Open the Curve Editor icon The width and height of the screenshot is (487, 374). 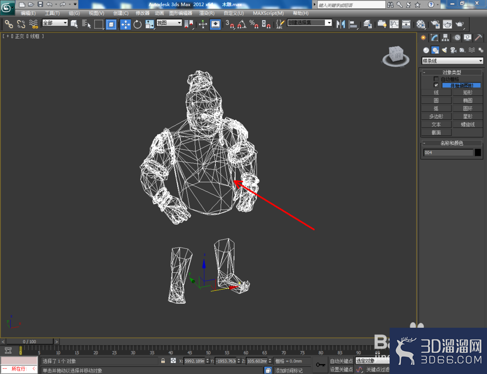(x=394, y=24)
